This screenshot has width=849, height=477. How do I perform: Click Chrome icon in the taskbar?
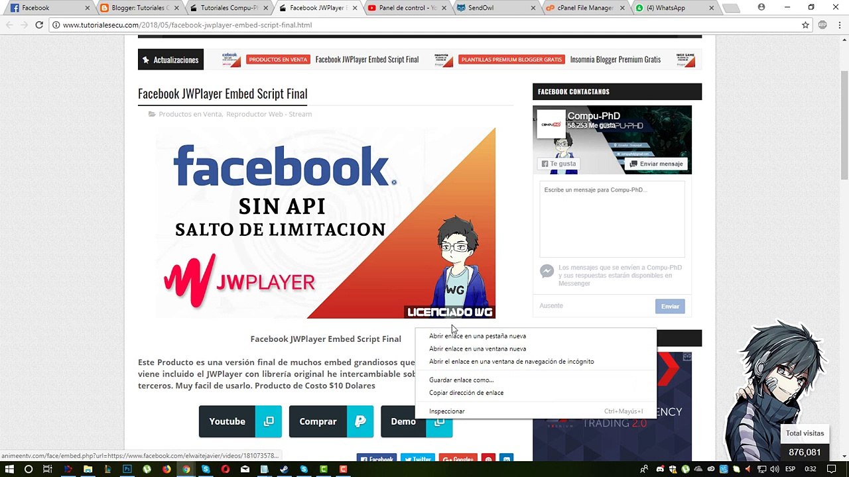[186, 469]
